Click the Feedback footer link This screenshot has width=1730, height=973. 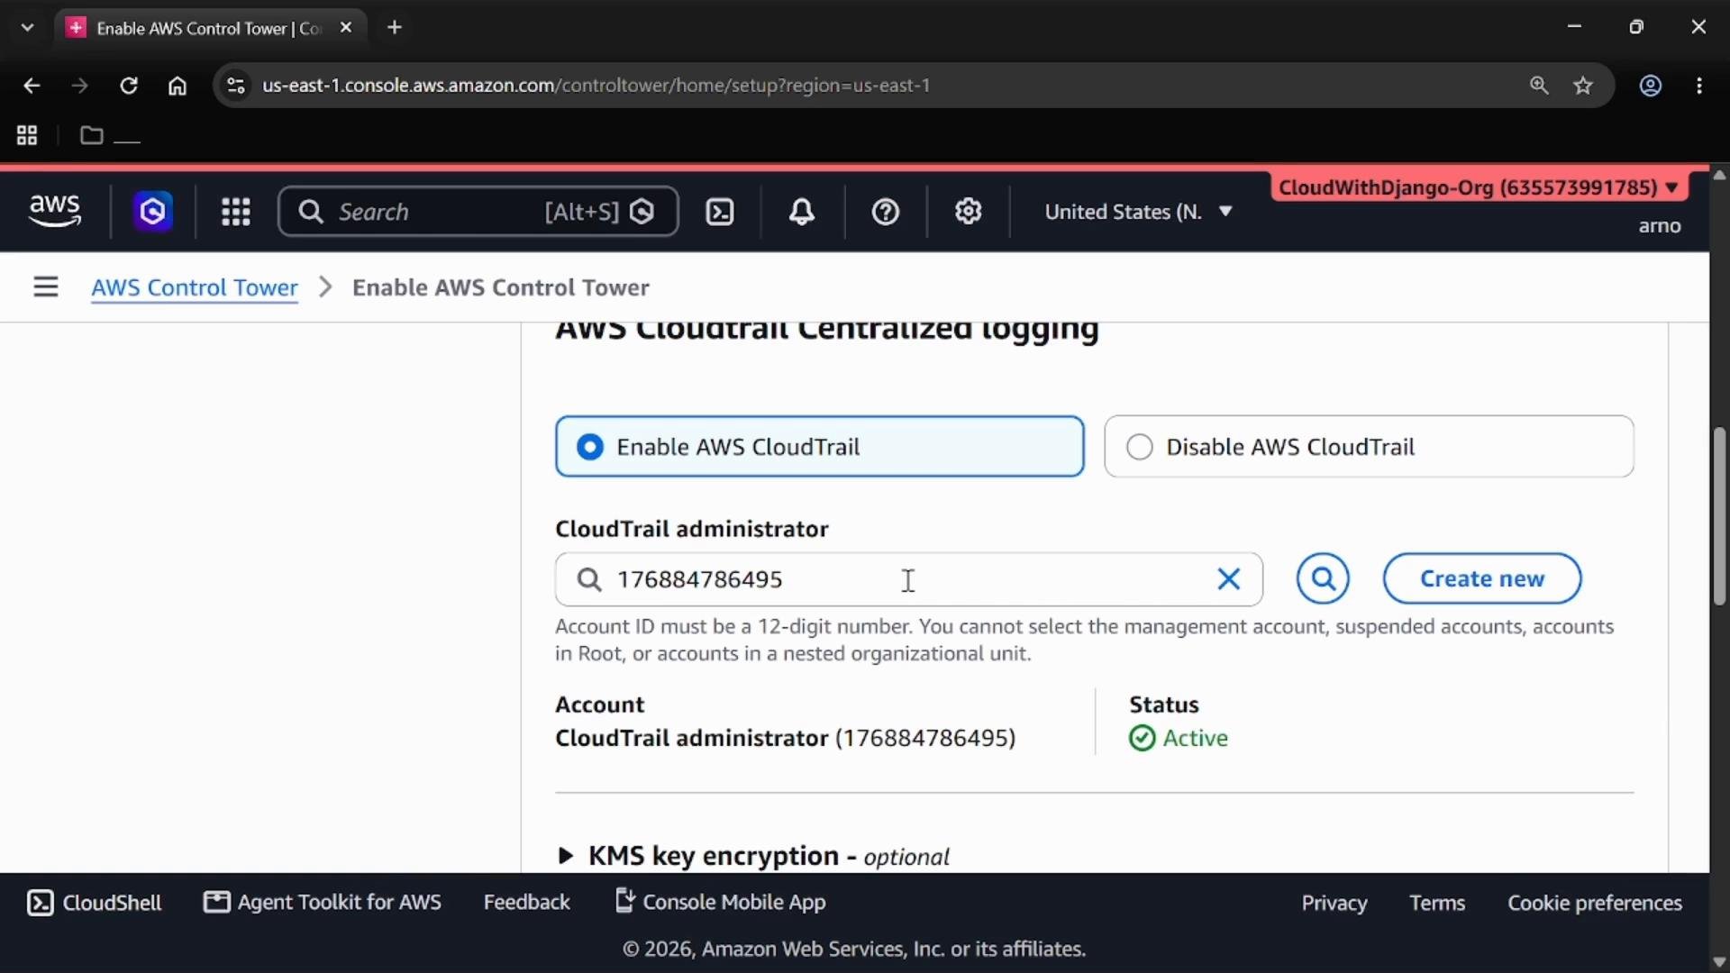(x=527, y=903)
